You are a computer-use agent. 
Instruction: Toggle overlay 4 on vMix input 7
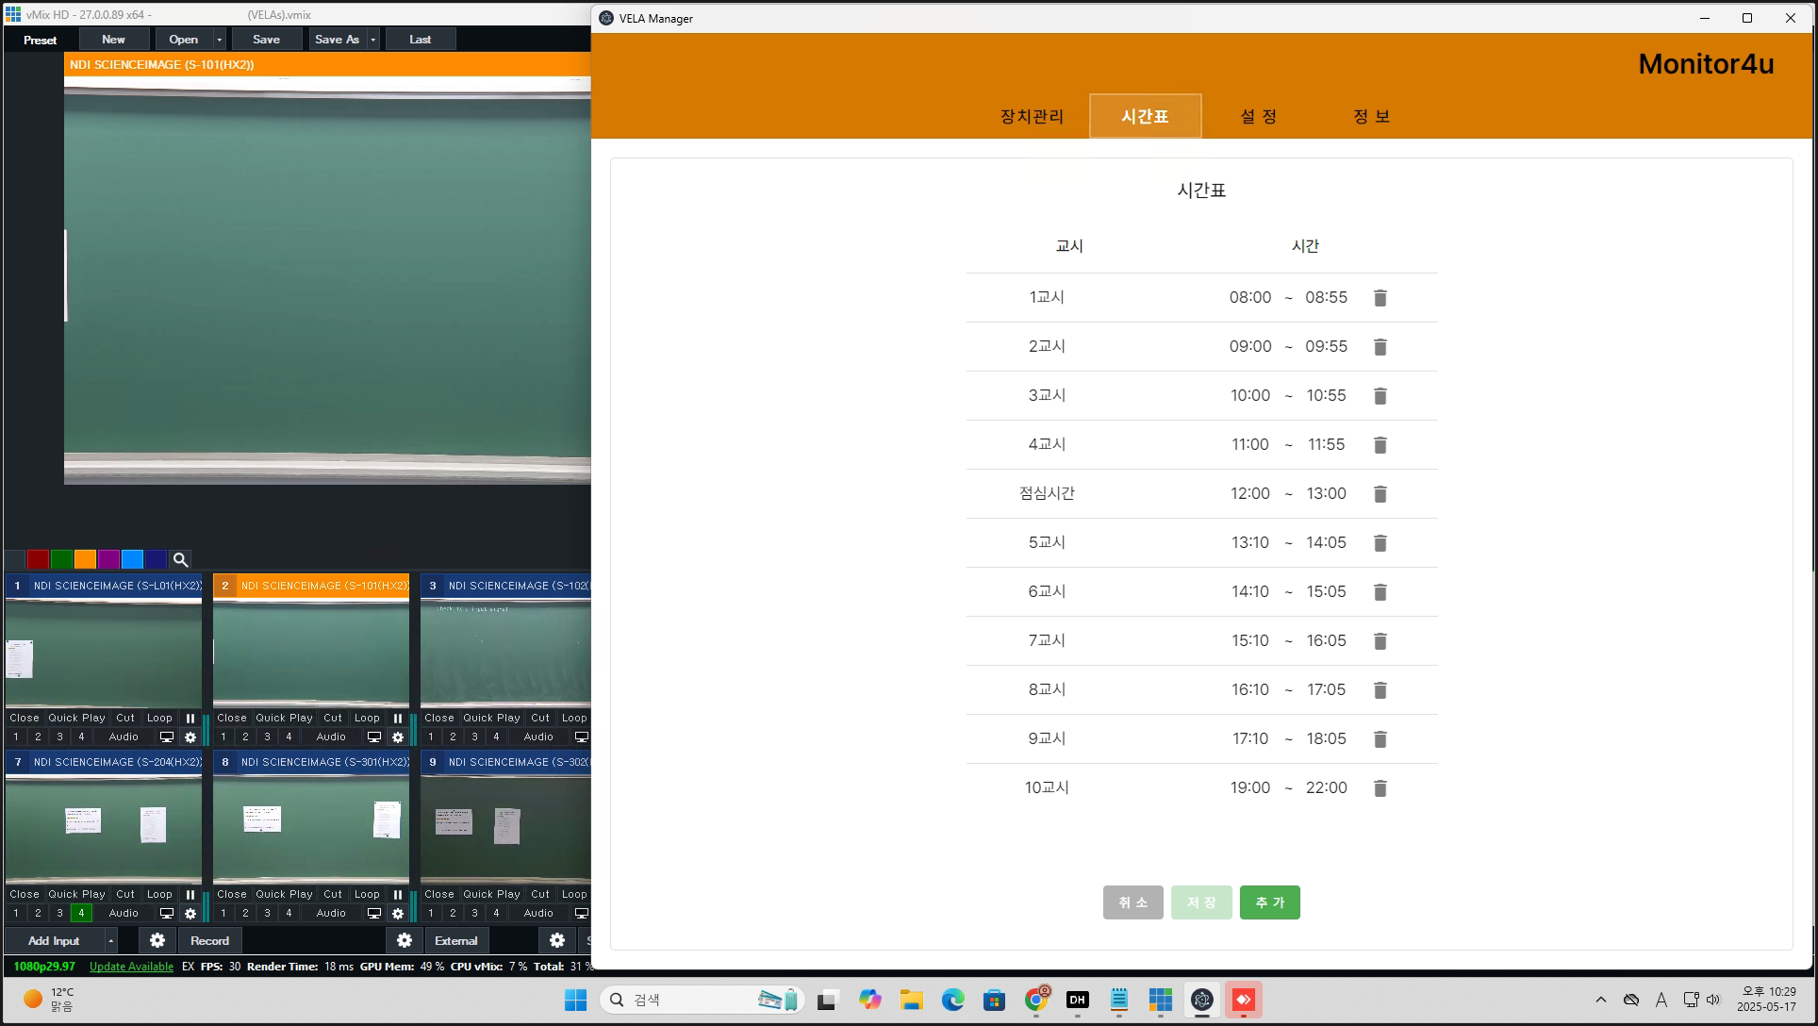click(81, 914)
